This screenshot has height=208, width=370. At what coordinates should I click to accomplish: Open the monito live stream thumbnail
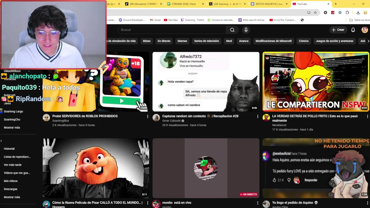tap(206, 168)
